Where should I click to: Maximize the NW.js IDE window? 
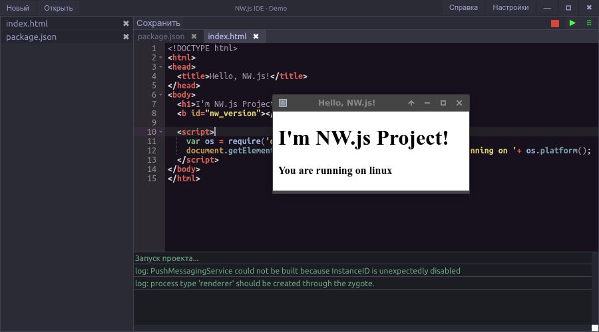[568, 8]
